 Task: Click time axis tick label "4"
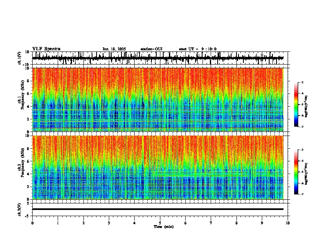pyautogui.click(x=135, y=223)
